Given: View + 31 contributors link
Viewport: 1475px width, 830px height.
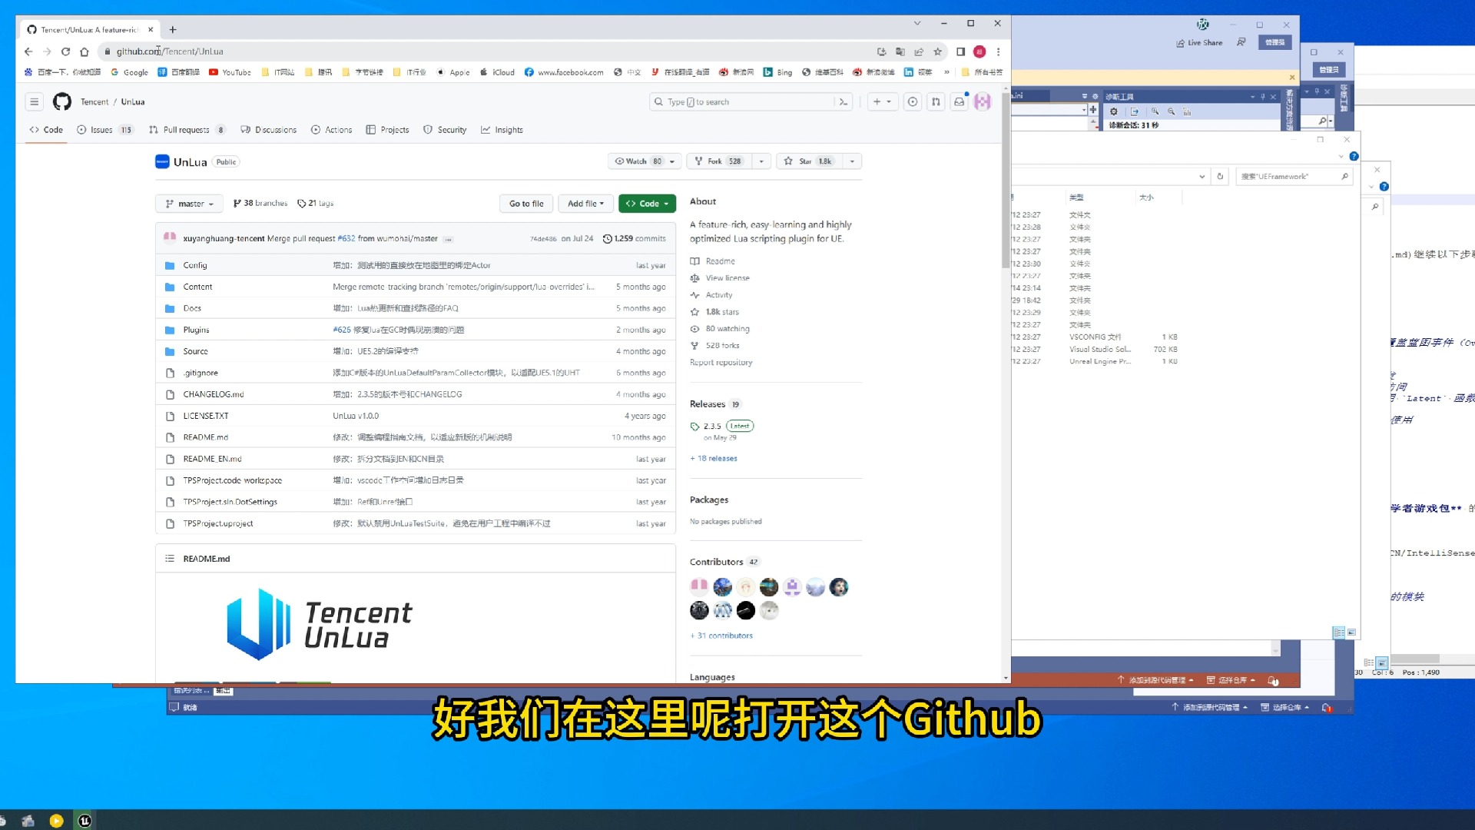Looking at the screenshot, I should tap(721, 636).
